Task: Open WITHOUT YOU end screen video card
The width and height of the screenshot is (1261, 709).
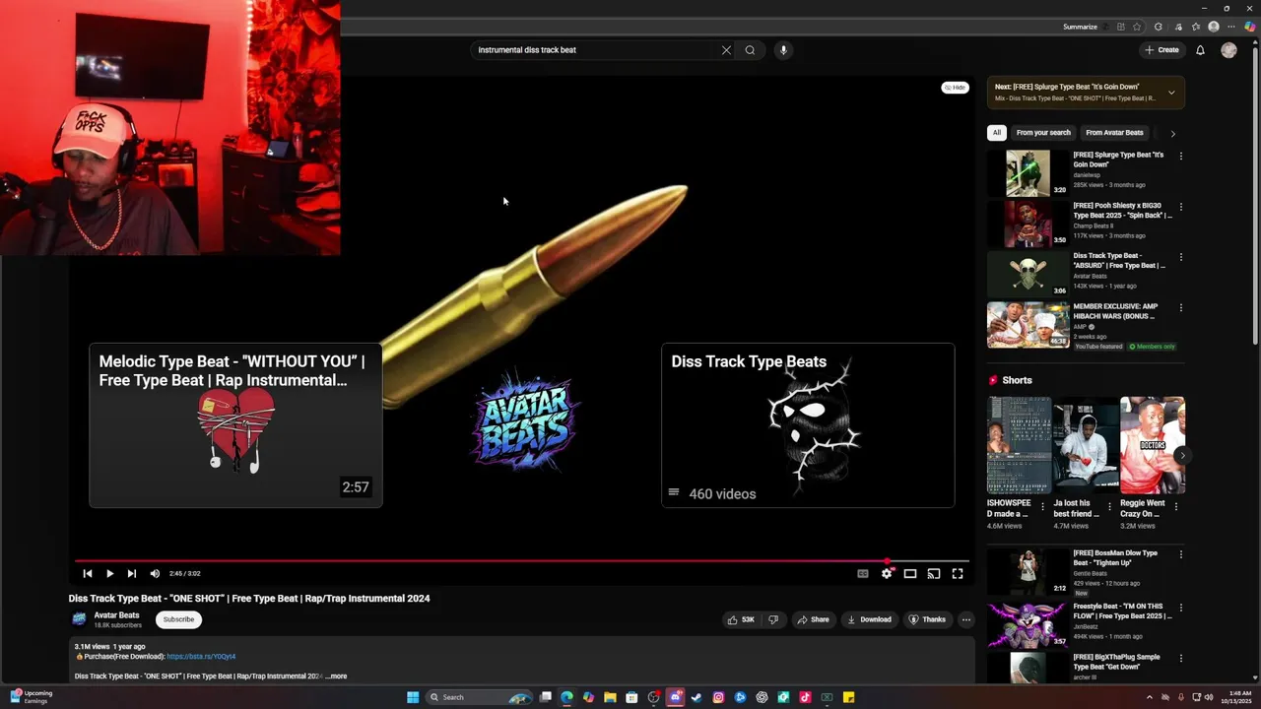Action: click(235, 425)
